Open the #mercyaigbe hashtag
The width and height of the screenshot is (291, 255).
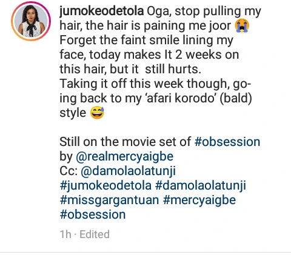pyautogui.click(x=199, y=200)
